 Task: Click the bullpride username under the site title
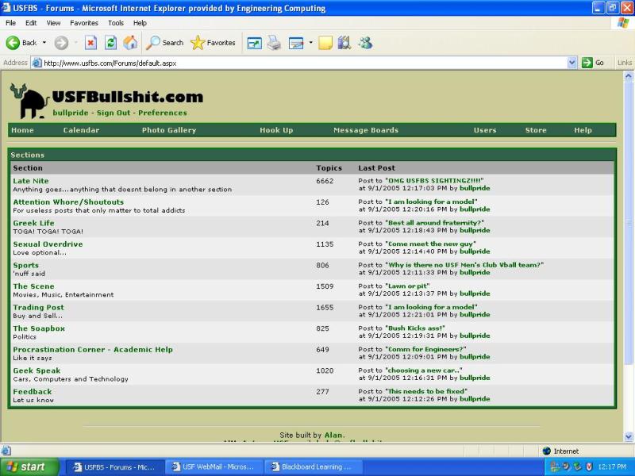point(70,113)
